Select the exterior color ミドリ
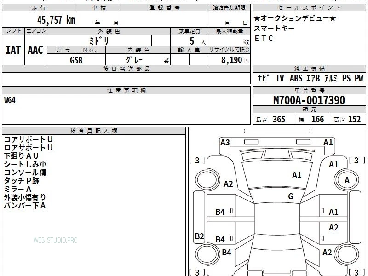 99,41
